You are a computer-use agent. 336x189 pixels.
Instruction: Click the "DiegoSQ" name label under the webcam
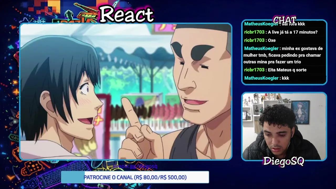(283, 161)
